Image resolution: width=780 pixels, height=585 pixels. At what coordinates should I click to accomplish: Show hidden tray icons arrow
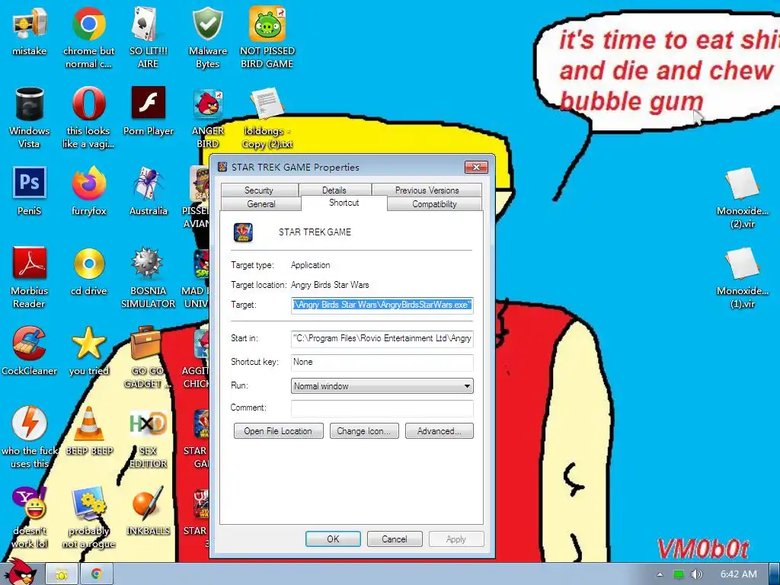660,574
